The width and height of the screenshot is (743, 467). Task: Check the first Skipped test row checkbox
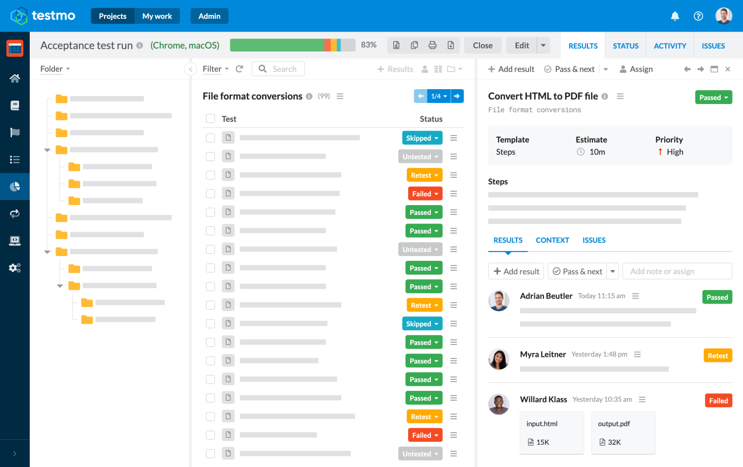211,138
